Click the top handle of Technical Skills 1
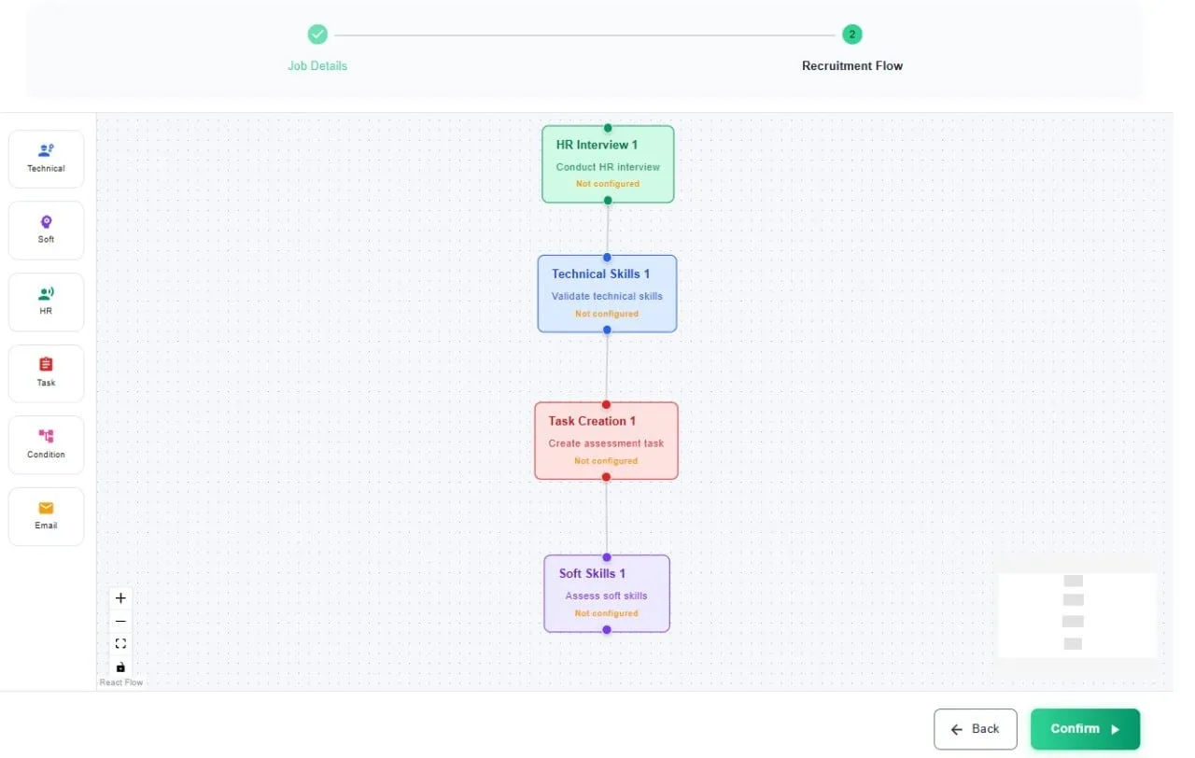1195x758 pixels. 607,258
